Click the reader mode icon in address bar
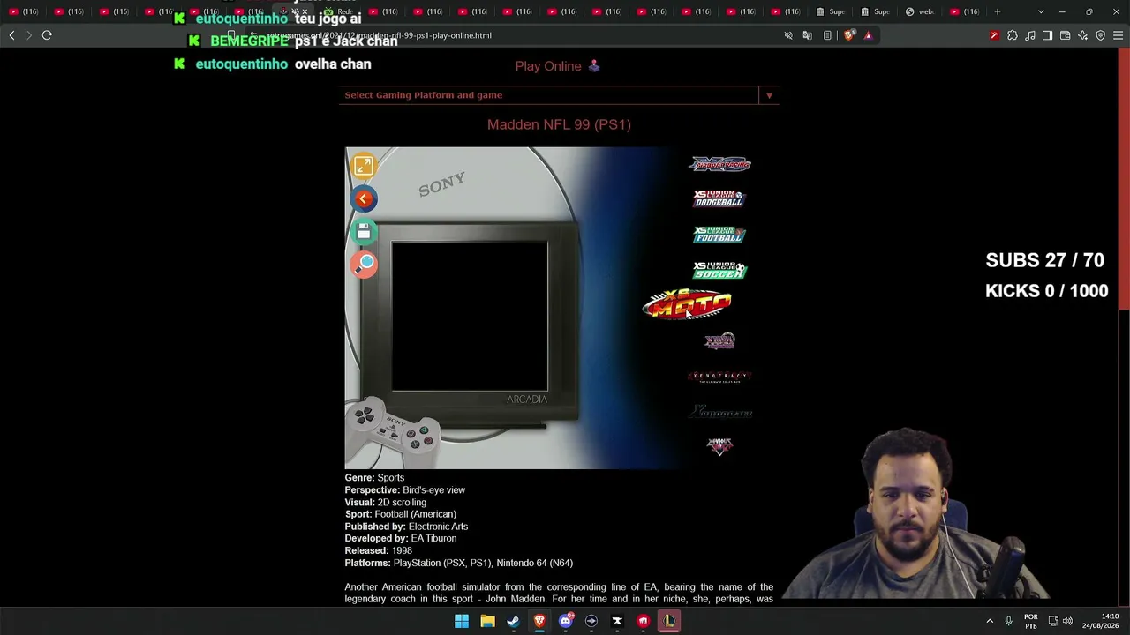 (827, 35)
